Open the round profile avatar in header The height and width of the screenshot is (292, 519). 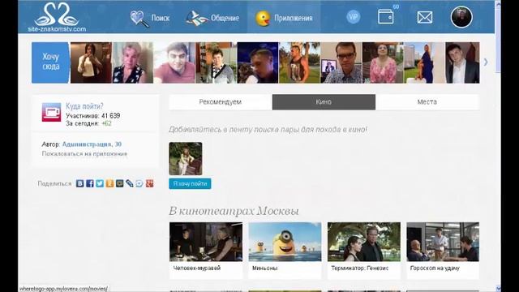pyautogui.click(x=461, y=17)
